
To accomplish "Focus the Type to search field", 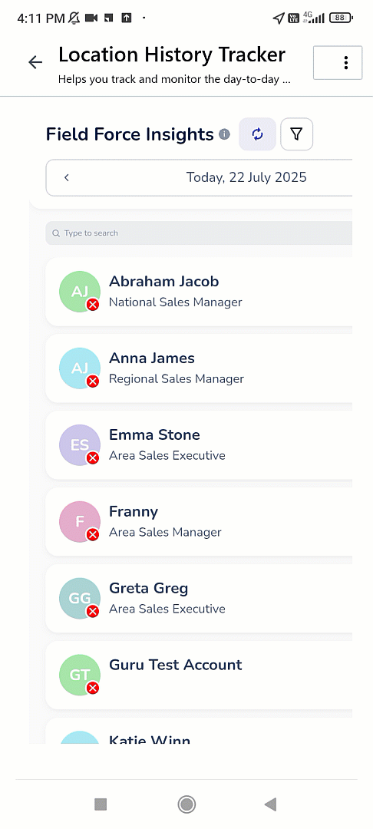I will [x=199, y=233].
